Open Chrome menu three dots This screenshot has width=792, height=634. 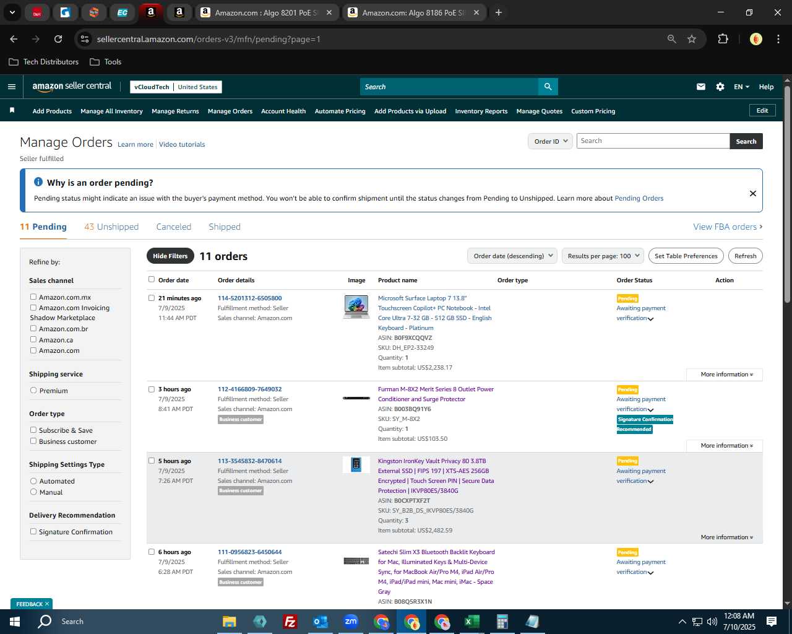(x=777, y=39)
